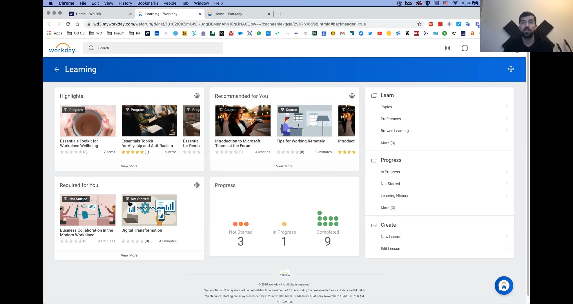The height and width of the screenshot is (304, 573).
Task: Click the Workday chat widget bubble
Action: (x=504, y=285)
